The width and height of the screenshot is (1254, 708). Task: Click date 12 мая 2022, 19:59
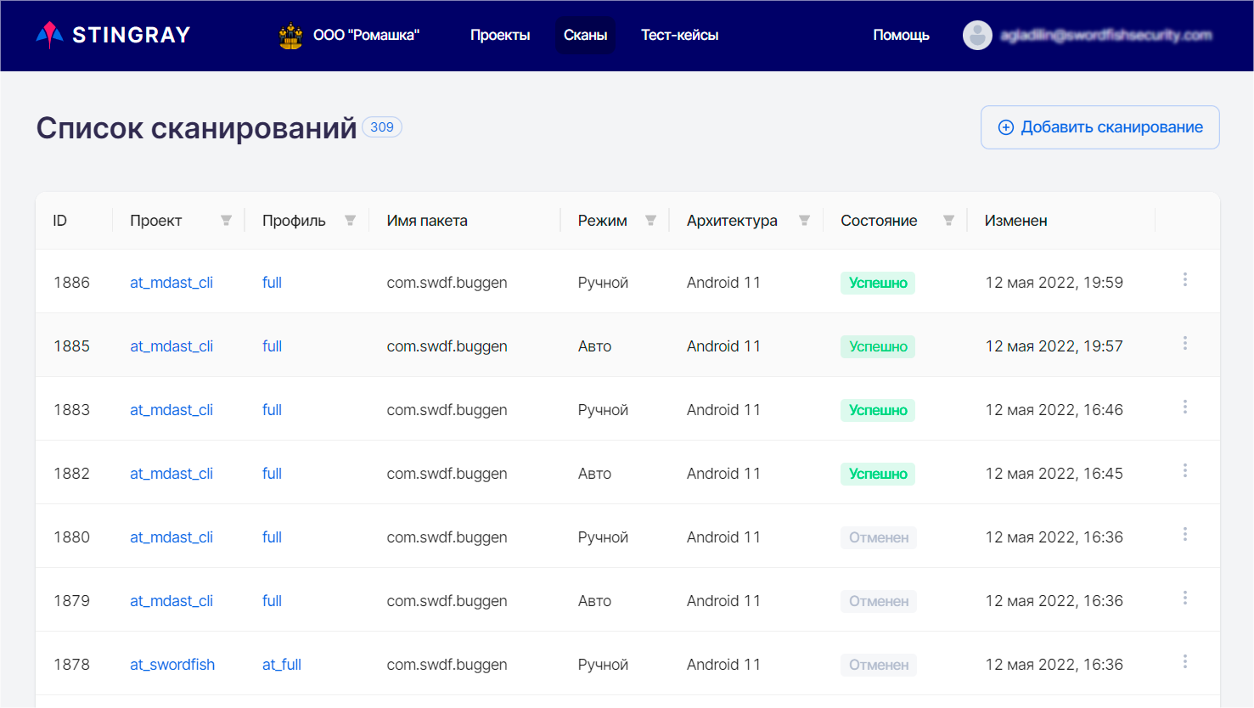[1054, 283]
